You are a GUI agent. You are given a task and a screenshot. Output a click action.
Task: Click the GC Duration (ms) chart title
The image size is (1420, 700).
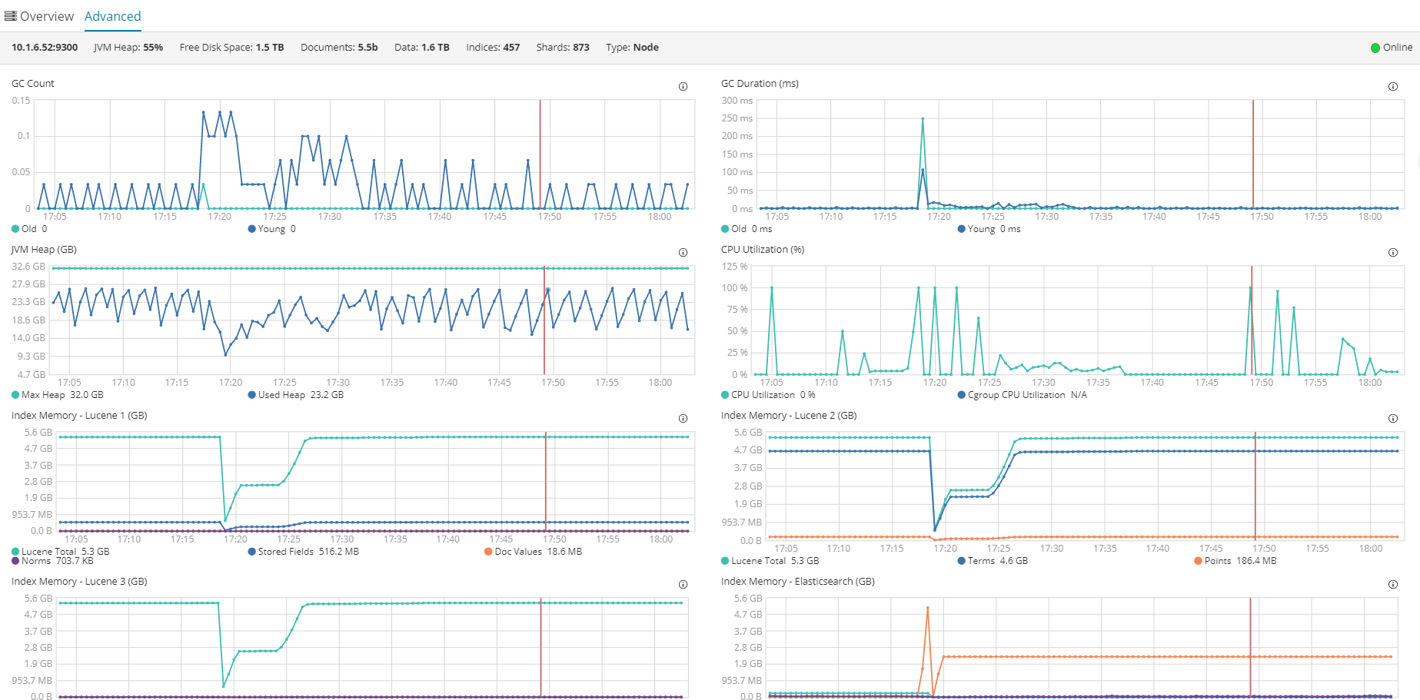click(x=760, y=84)
